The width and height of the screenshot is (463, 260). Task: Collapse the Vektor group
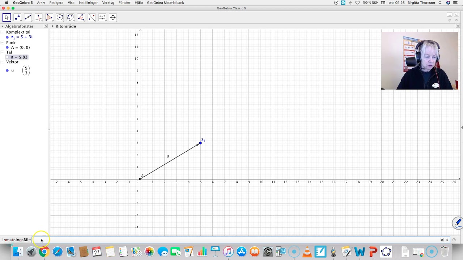click(3, 62)
